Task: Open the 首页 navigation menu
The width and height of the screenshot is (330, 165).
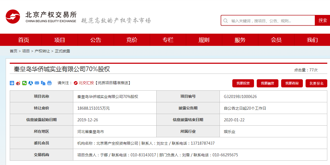Action: 24,40
